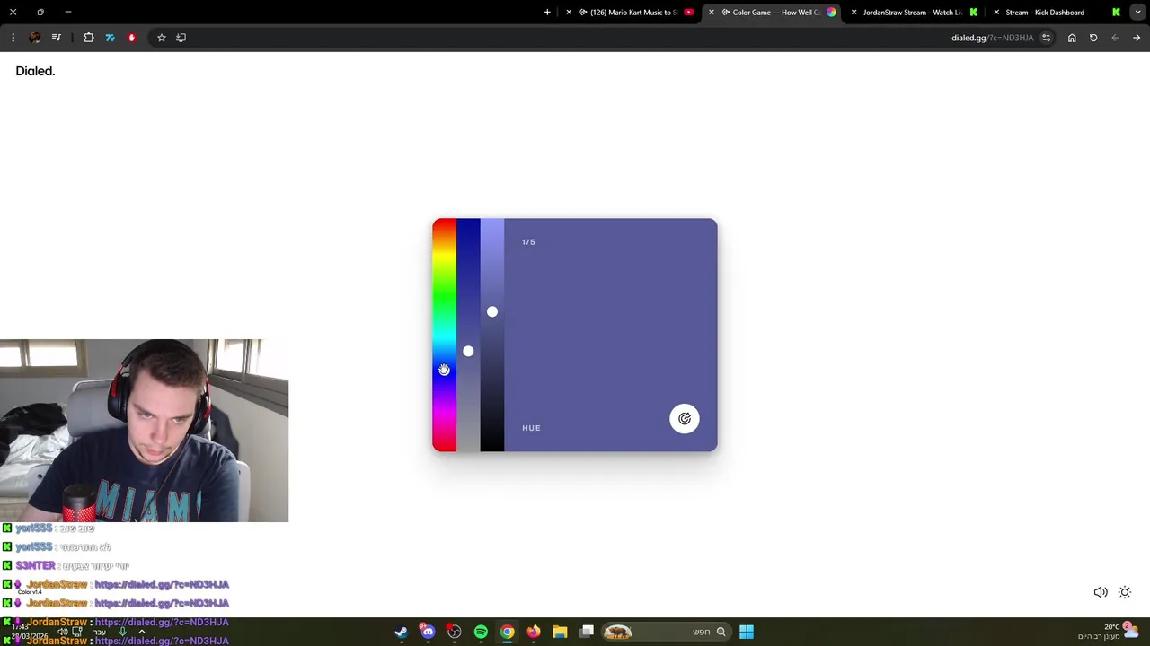
Task: Open Discord from the taskbar
Action: coord(428,632)
